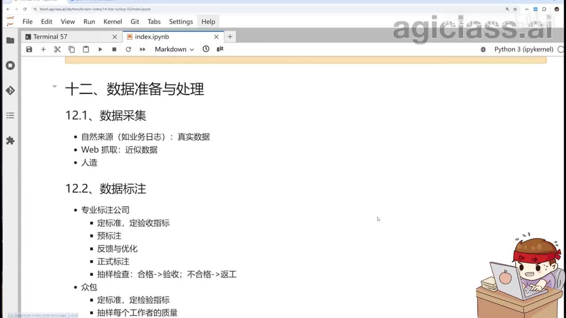
Task: Paste cell from clipboard
Action: coord(86,49)
